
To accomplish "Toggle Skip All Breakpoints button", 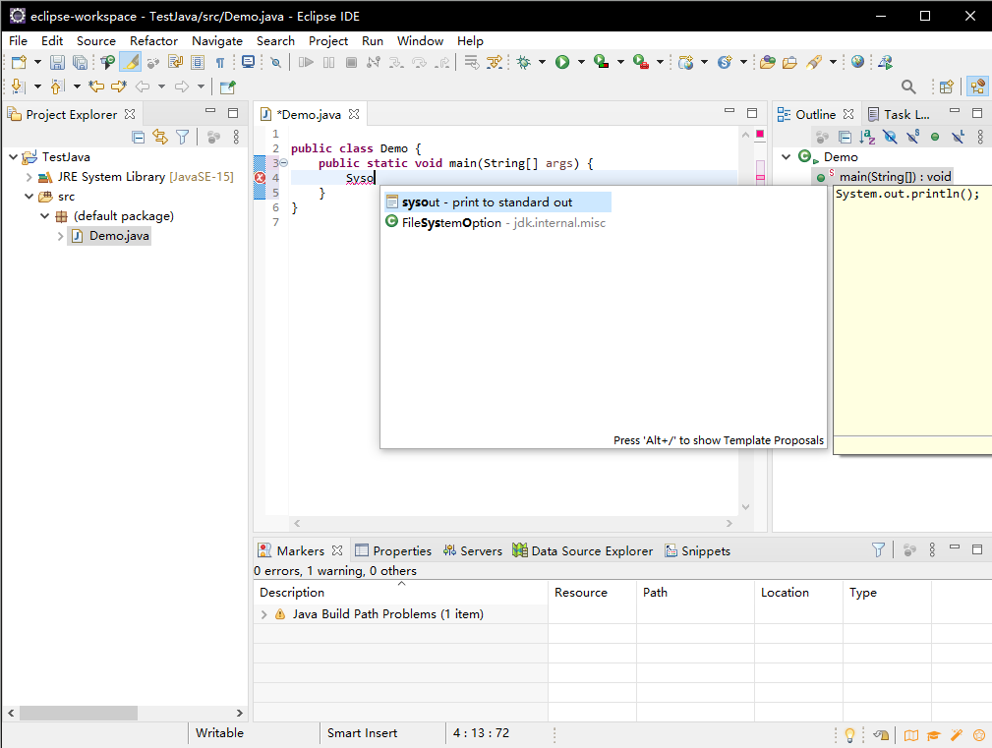I will (275, 62).
